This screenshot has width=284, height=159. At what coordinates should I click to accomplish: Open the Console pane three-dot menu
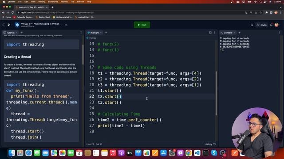click(x=280, y=33)
